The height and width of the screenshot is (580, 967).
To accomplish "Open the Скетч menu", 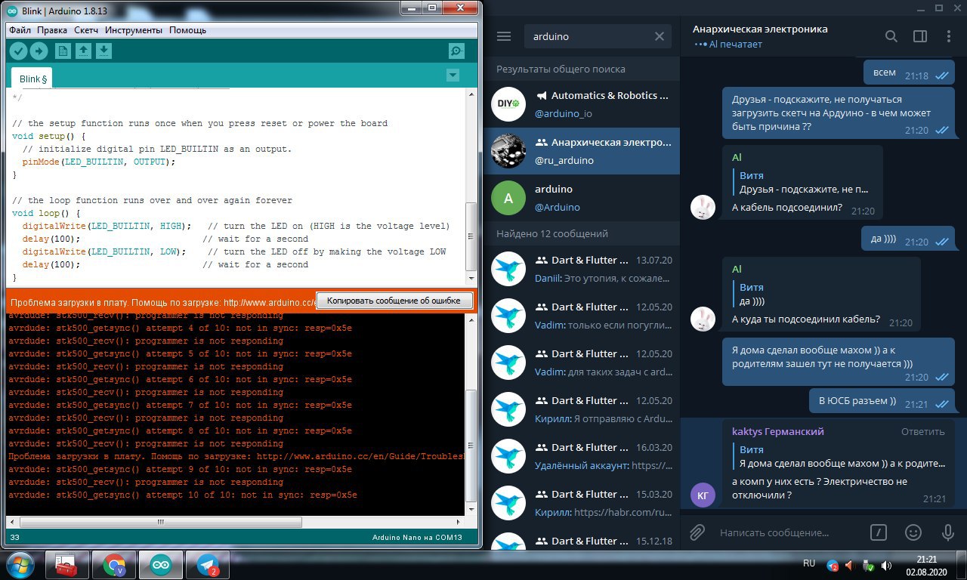I will pos(86,30).
